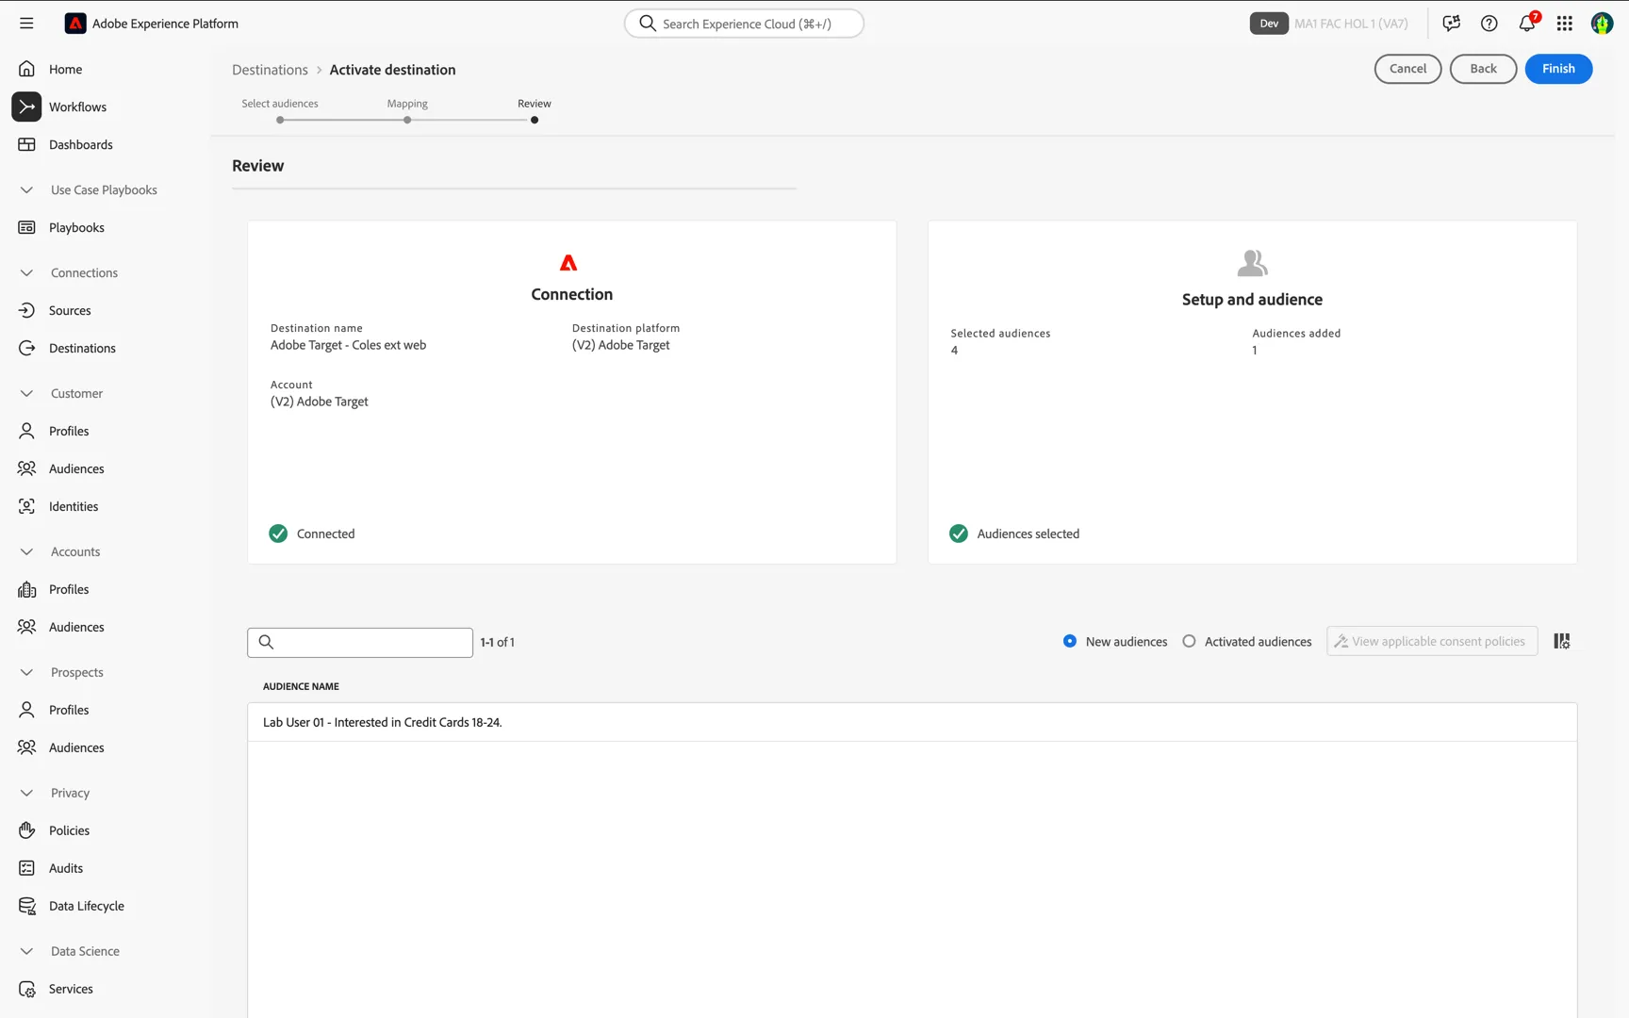Open the feedback chat icon
The height and width of the screenshot is (1018, 1629).
(x=1452, y=24)
